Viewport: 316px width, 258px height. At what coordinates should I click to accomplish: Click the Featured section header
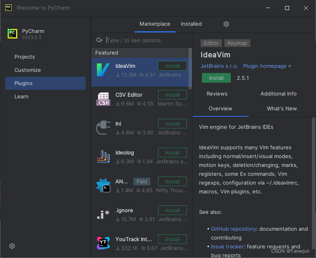[x=140, y=53]
